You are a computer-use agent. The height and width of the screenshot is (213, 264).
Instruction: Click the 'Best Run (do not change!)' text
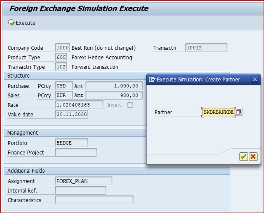(x=104, y=48)
